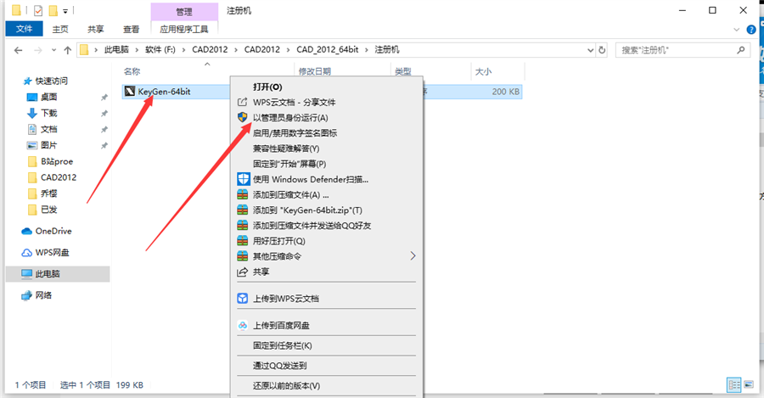Viewport: 764px width, 398px height.
Task: Click 软件 (F:) in address path
Action: pyautogui.click(x=160, y=50)
